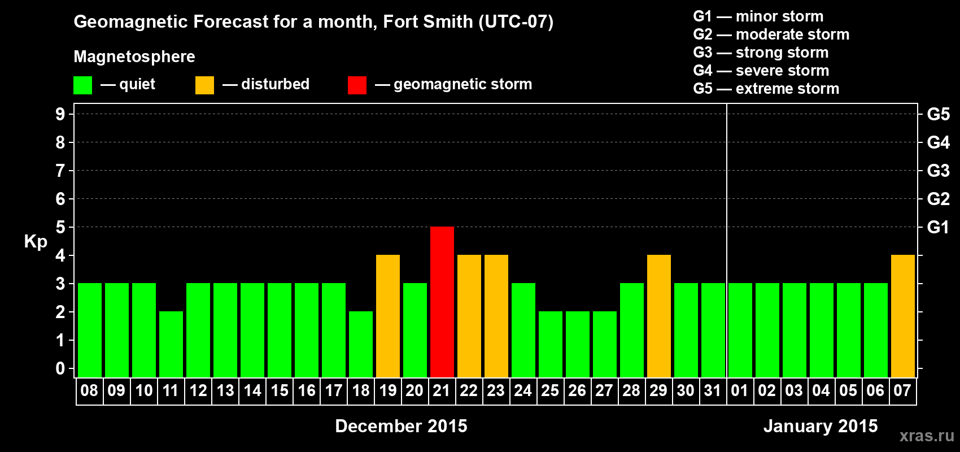Select the green bar for December 08

click(x=90, y=330)
